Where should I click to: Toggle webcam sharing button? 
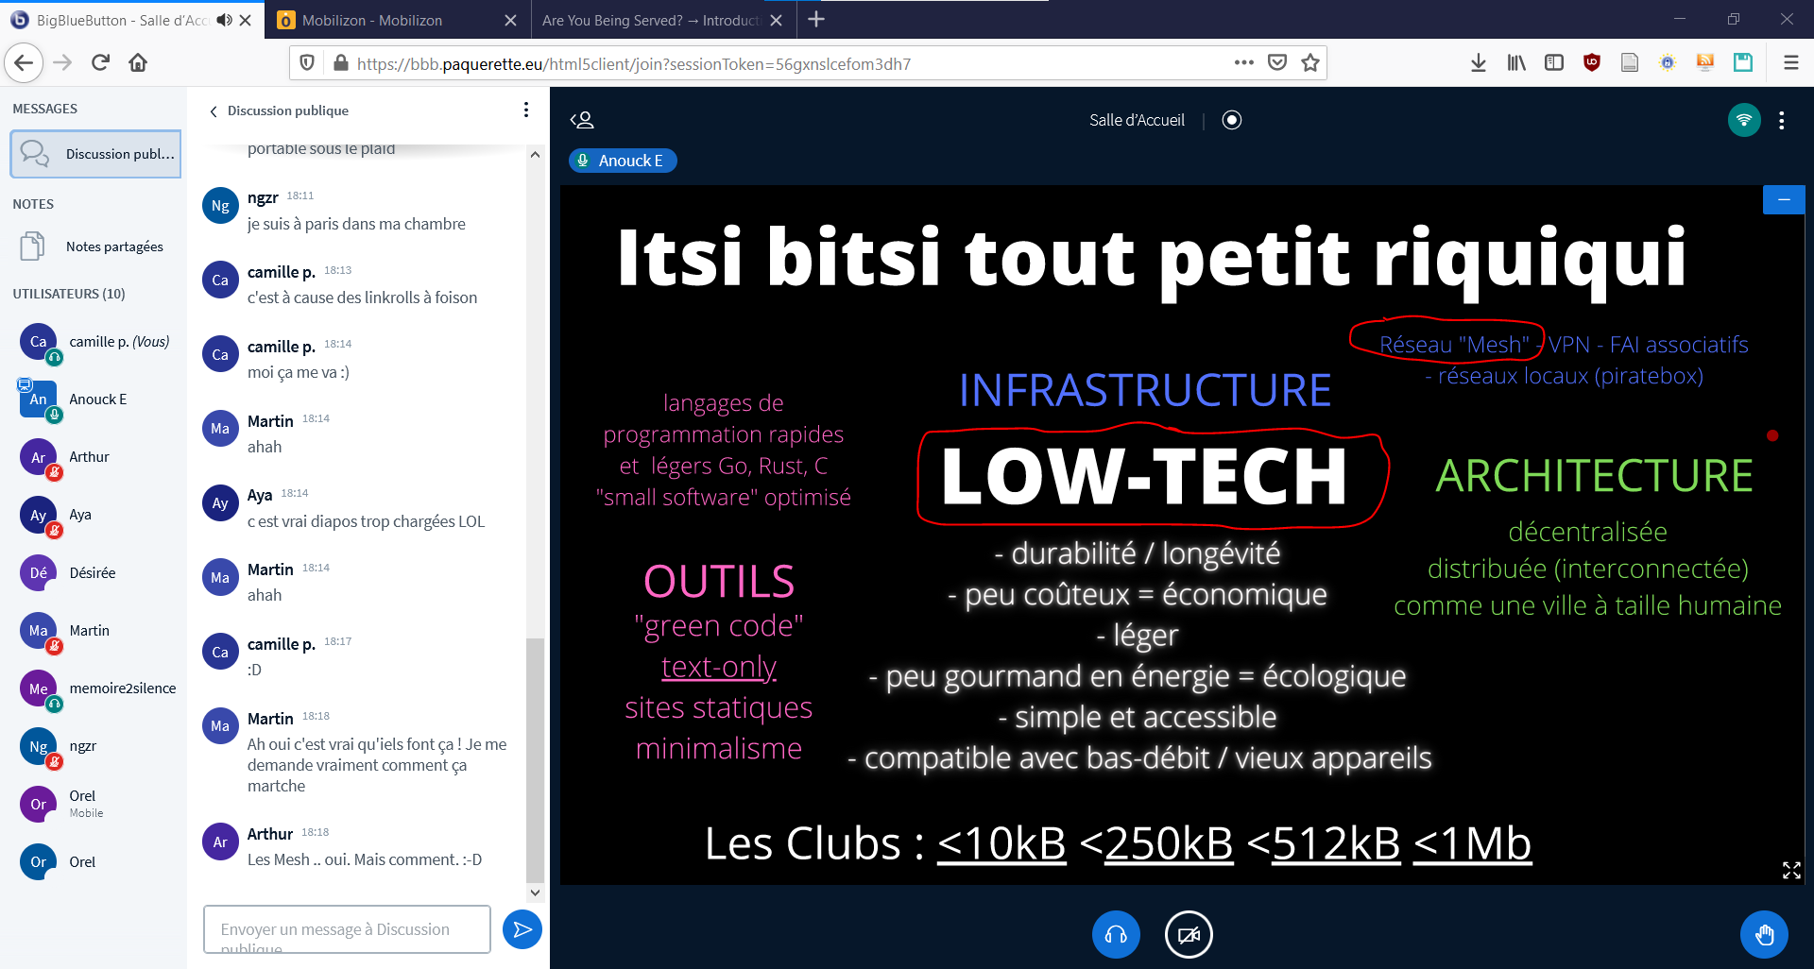coord(1188,934)
